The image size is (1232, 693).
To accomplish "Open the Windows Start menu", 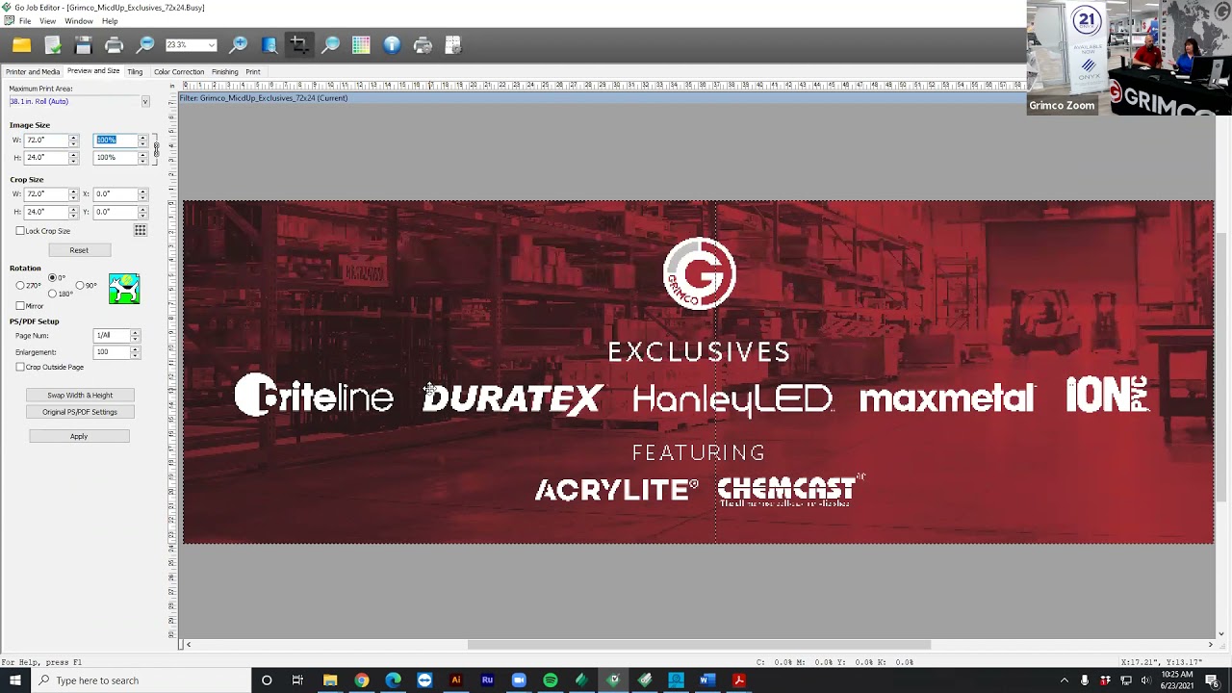I will 15,680.
